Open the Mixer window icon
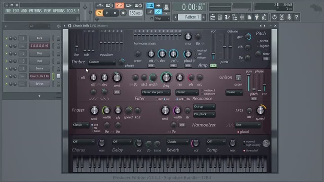Image resolution: width=324 pixels, height=182 pixels. pyautogui.click(x=242, y=17)
